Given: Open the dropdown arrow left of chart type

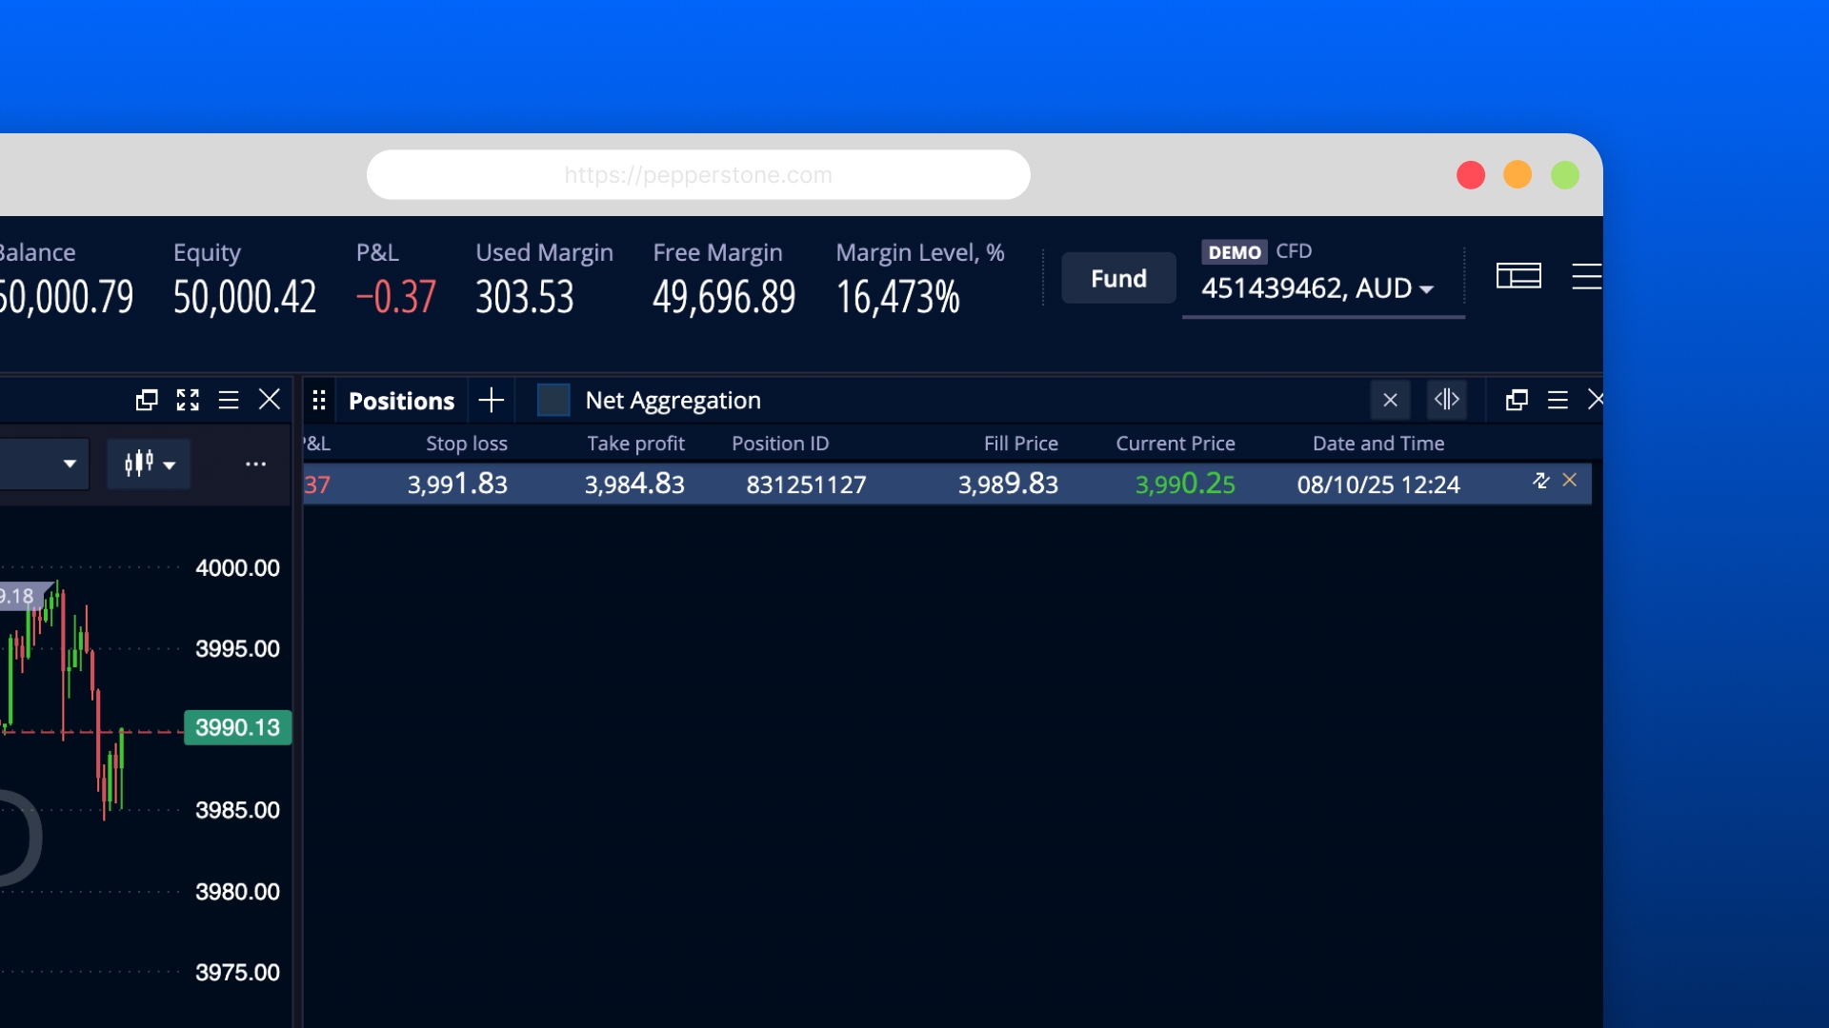Looking at the screenshot, I should 70,465.
